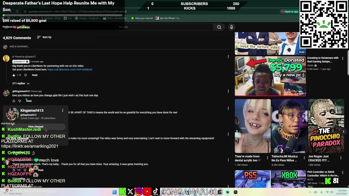Screen dimensions: 349x196
Task: Open options for the 'make my room amazing' comment
Action: 228,134
